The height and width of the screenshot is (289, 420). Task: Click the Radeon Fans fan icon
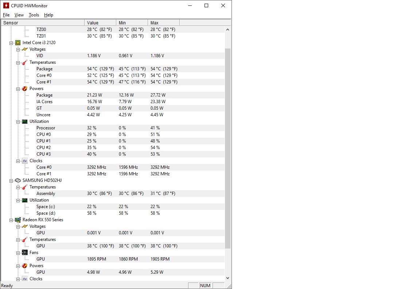pyautogui.click(x=25, y=253)
